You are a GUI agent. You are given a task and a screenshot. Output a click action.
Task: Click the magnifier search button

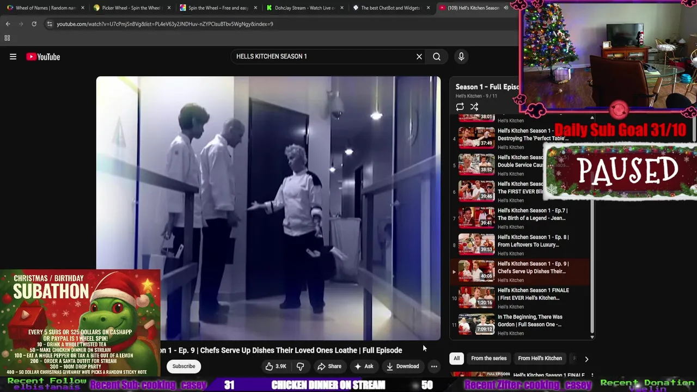(x=437, y=57)
